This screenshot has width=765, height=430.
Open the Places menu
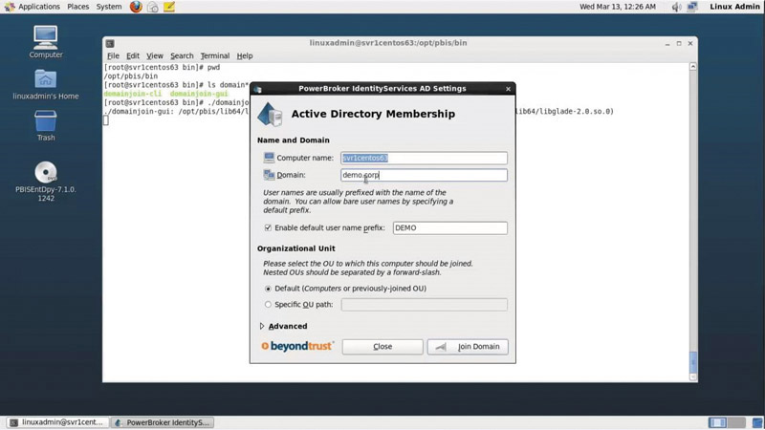[x=78, y=7]
